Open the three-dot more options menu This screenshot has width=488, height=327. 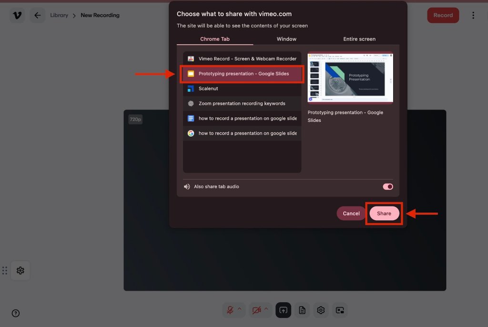pyautogui.click(x=473, y=15)
